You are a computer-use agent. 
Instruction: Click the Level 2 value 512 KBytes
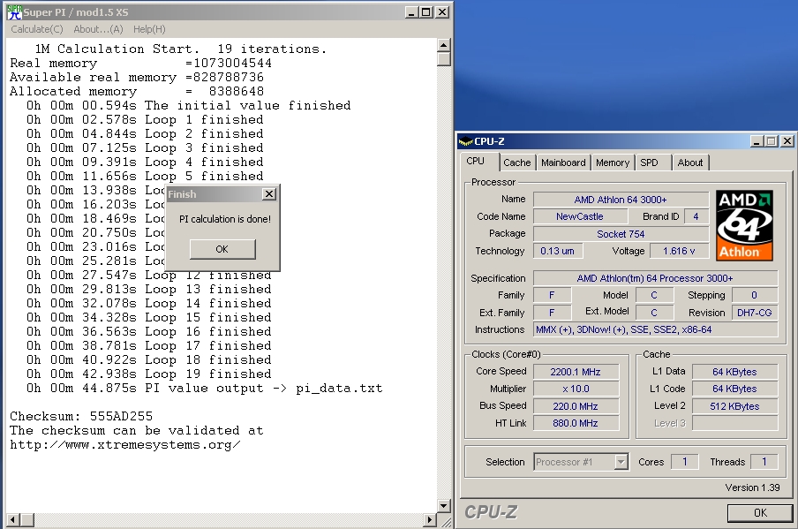click(734, 405)
